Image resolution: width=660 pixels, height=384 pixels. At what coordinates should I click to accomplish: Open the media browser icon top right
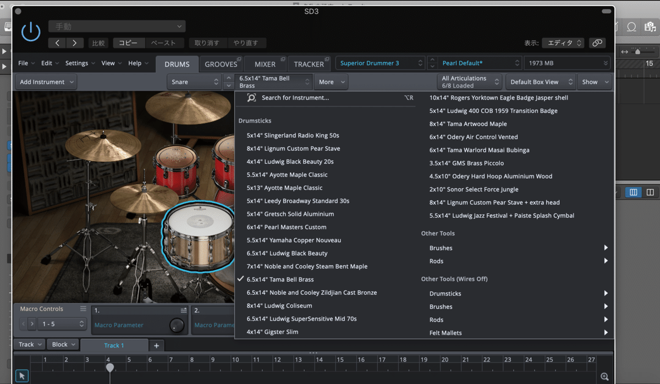pyautogui.click(x=650, y=26)
